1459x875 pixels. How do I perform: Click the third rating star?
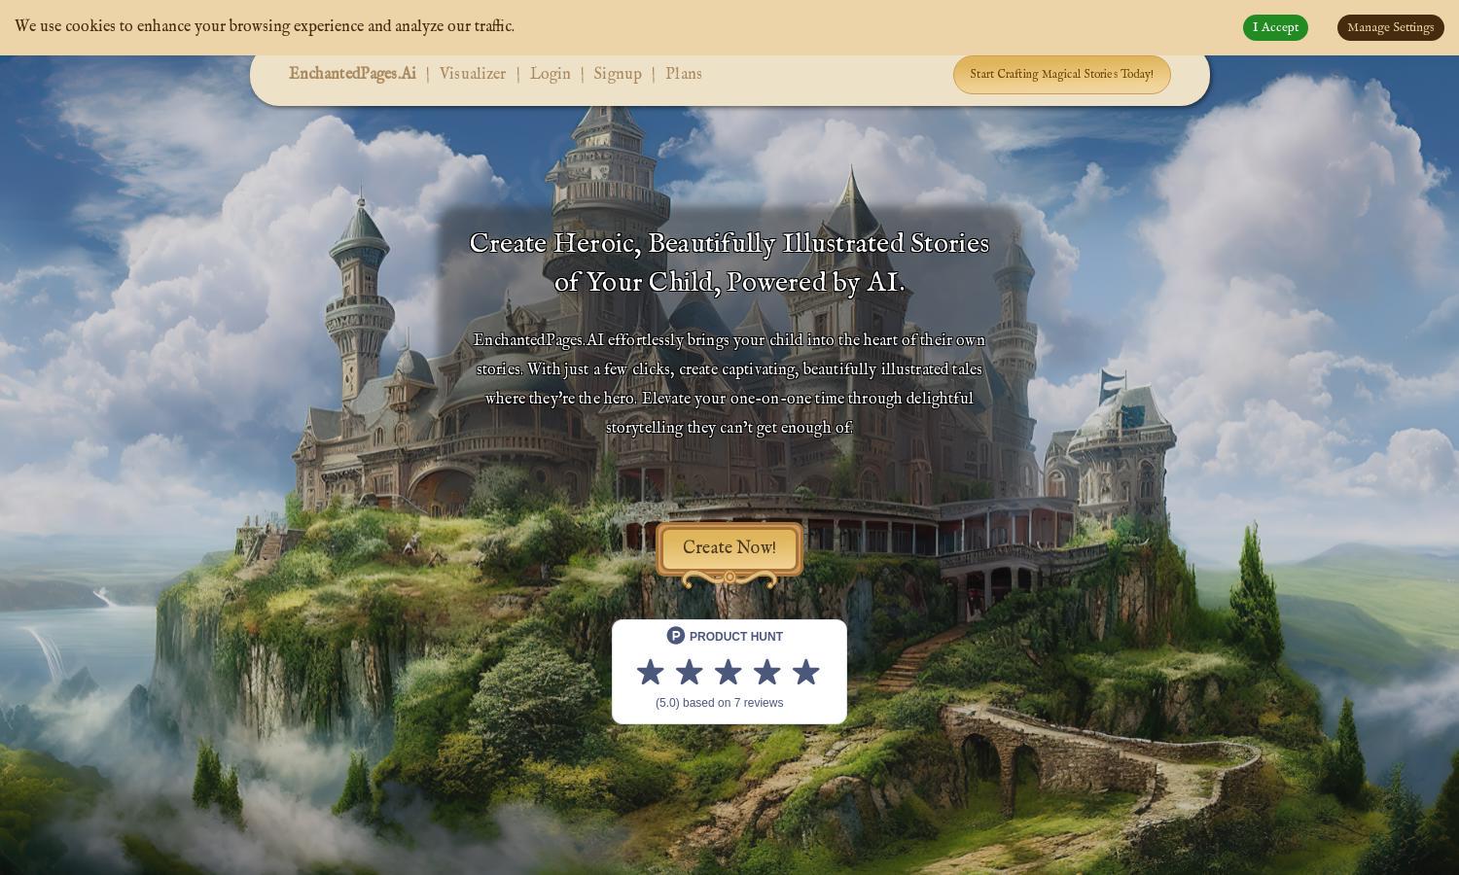tap(729, 672)
